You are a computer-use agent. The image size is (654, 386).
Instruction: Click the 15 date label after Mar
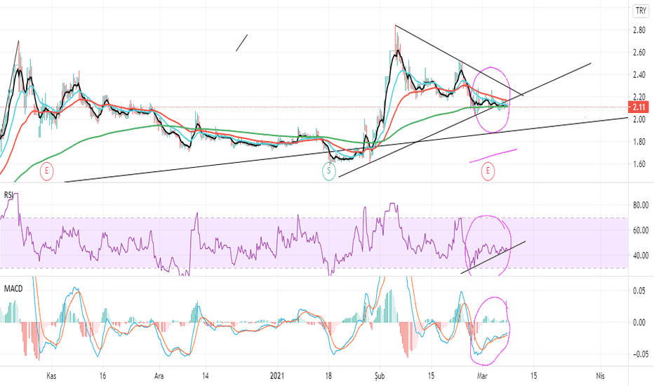533,376
